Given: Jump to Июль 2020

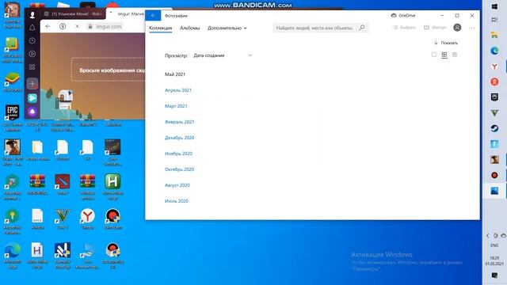Looking at the screenshot, I should [x=177, y=201].
